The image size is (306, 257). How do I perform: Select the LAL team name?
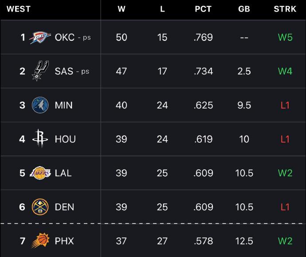point(63,173)
